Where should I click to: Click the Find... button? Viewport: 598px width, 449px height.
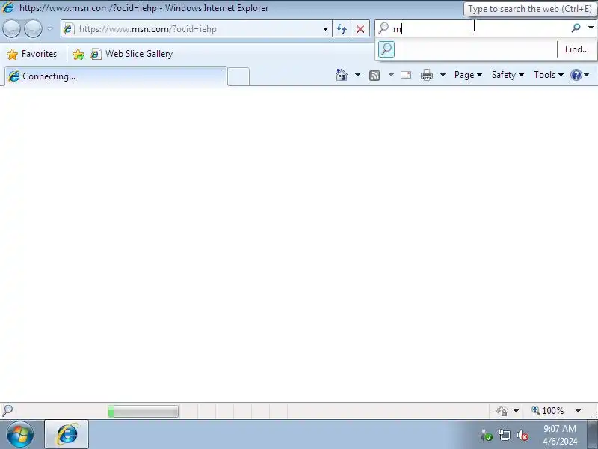(x=576, y=49)
